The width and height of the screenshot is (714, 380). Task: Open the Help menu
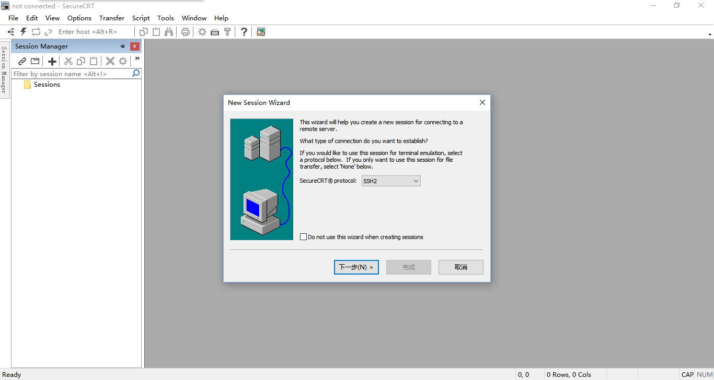pos(221,18)
